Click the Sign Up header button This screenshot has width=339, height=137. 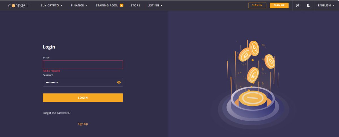279,5
